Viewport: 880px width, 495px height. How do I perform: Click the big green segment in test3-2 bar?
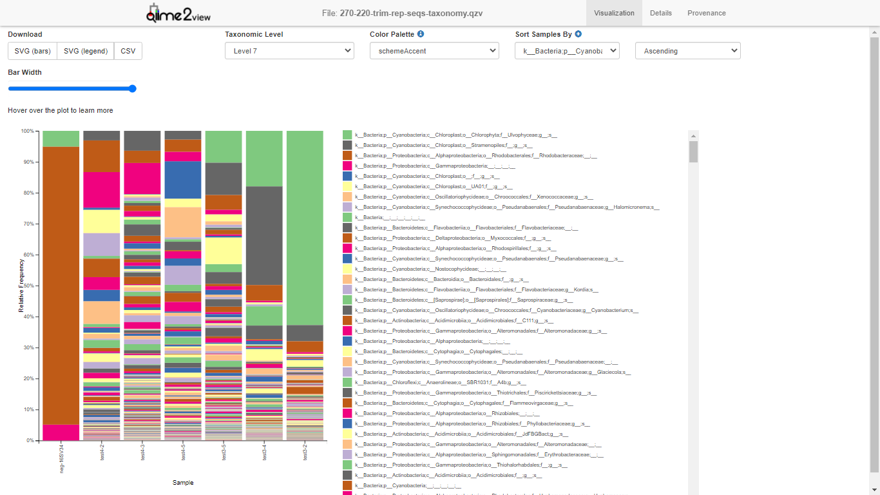click(x=305, y=226)
